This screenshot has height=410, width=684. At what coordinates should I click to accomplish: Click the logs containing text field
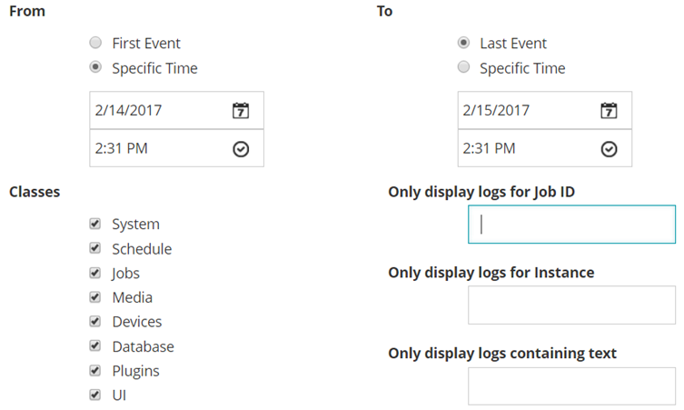pyautogui.click(x=571, y=386)
